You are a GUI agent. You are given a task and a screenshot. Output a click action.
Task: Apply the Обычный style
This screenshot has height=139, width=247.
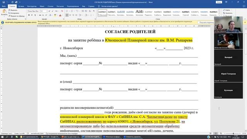tap(102, 13)
